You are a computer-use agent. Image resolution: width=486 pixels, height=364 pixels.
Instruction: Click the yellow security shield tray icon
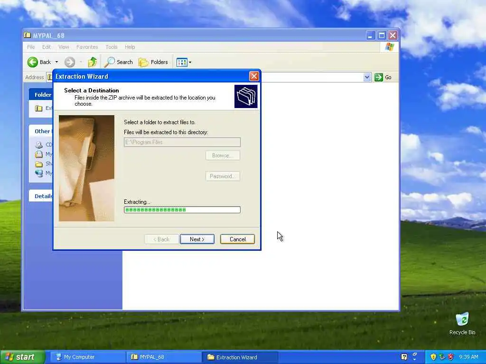(x=433, y=357)
